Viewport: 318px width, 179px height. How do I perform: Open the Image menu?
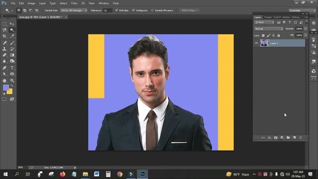click(31, 3)
